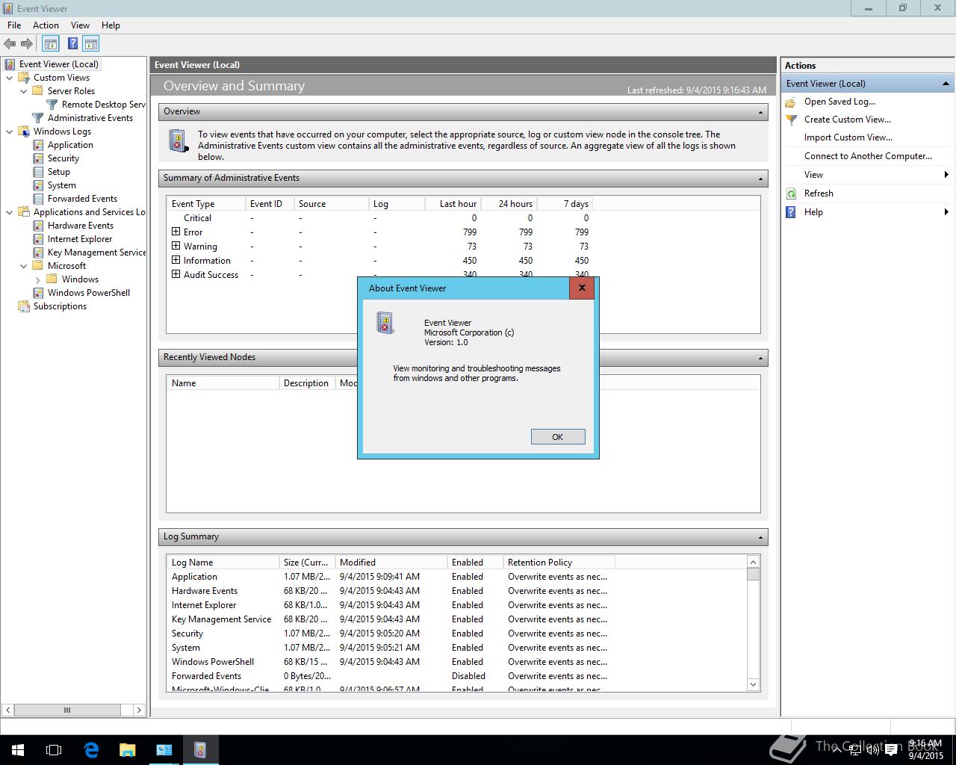
Task: Click console tree horizontal scrollbar right arrow
Action: 139,710
